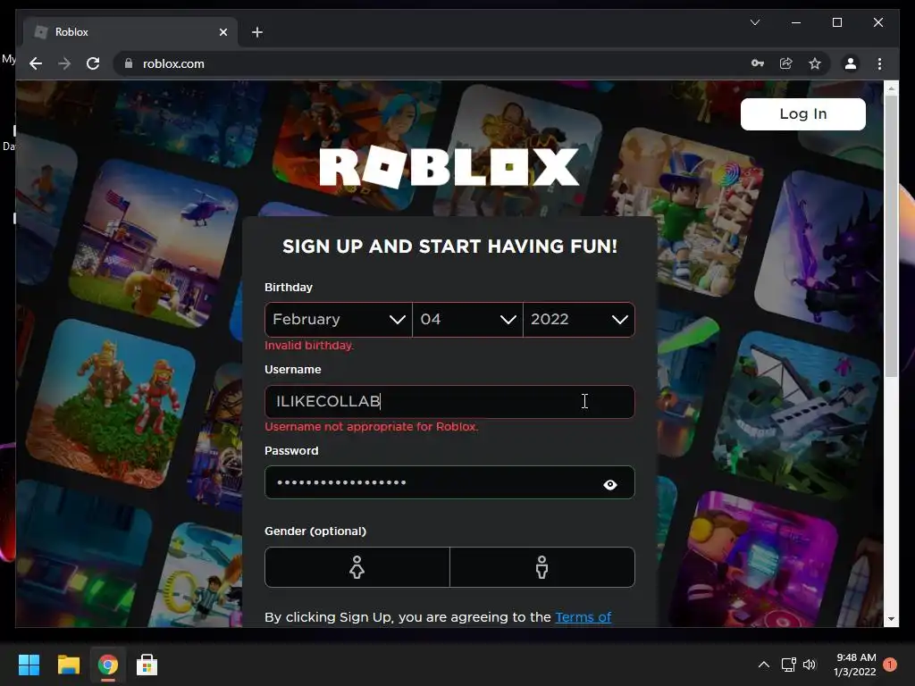915x686 pixels.
Task: Click the scrollbar down arrow
Action: tap(891, 619)
